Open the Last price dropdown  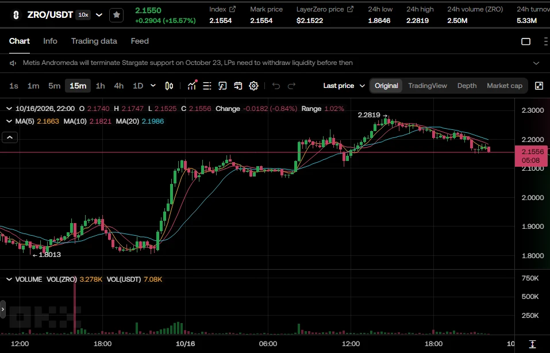pyautogui.click(x=344, y=86)
